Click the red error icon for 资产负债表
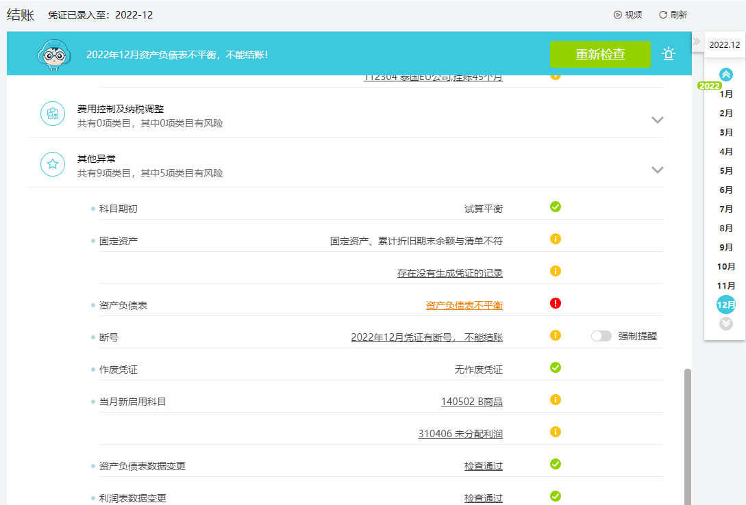The width and height of the screenshot is (746, 505). [555, 303]
